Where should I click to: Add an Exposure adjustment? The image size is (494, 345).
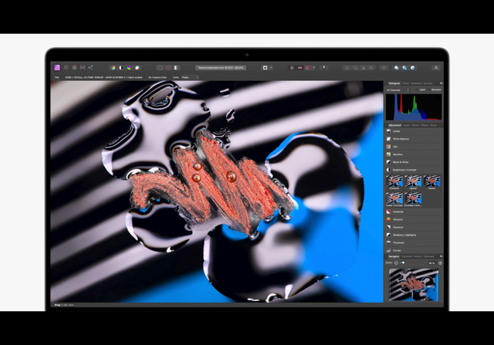[414, 227]
